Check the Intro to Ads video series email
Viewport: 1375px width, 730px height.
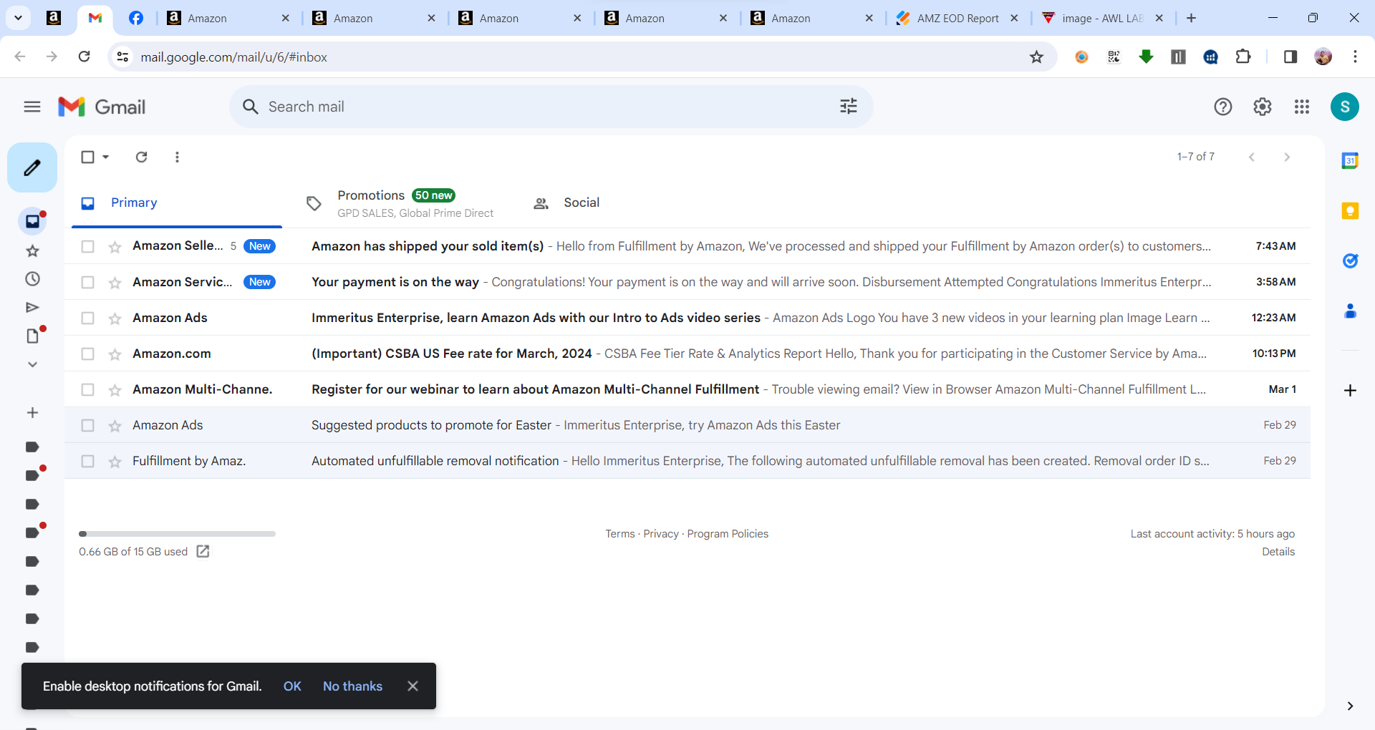tap(87, 318)
